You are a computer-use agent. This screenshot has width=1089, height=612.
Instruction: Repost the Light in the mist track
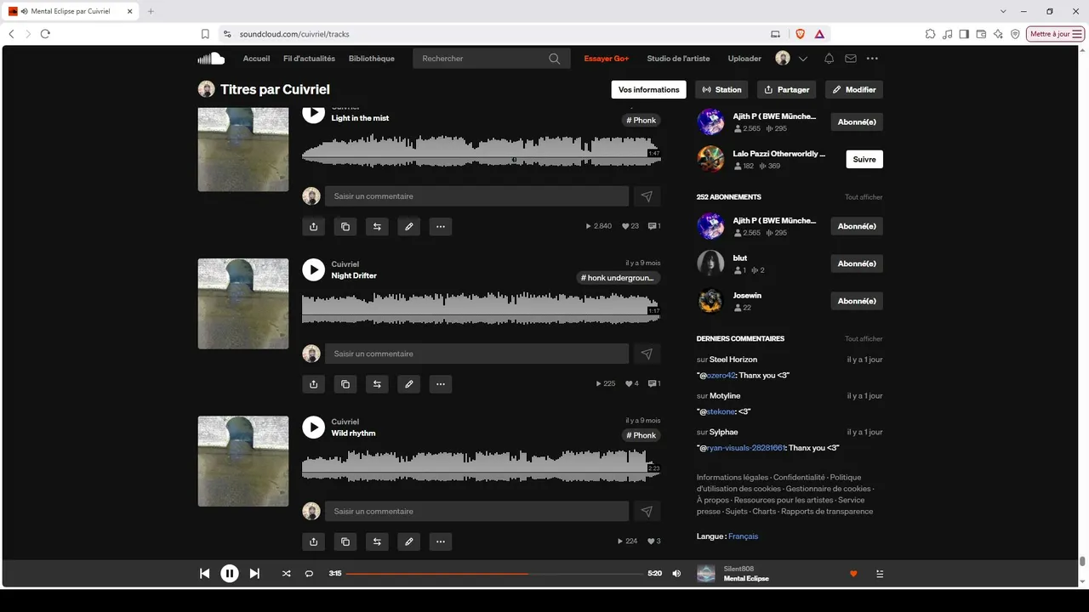coord(377,226)
